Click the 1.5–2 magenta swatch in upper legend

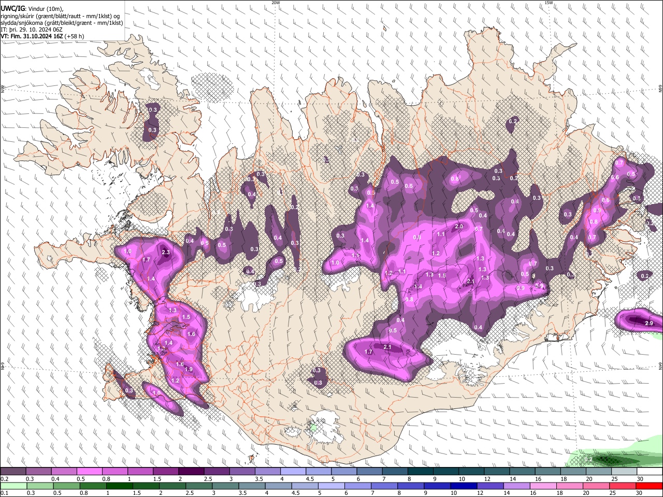pos(165,471)
